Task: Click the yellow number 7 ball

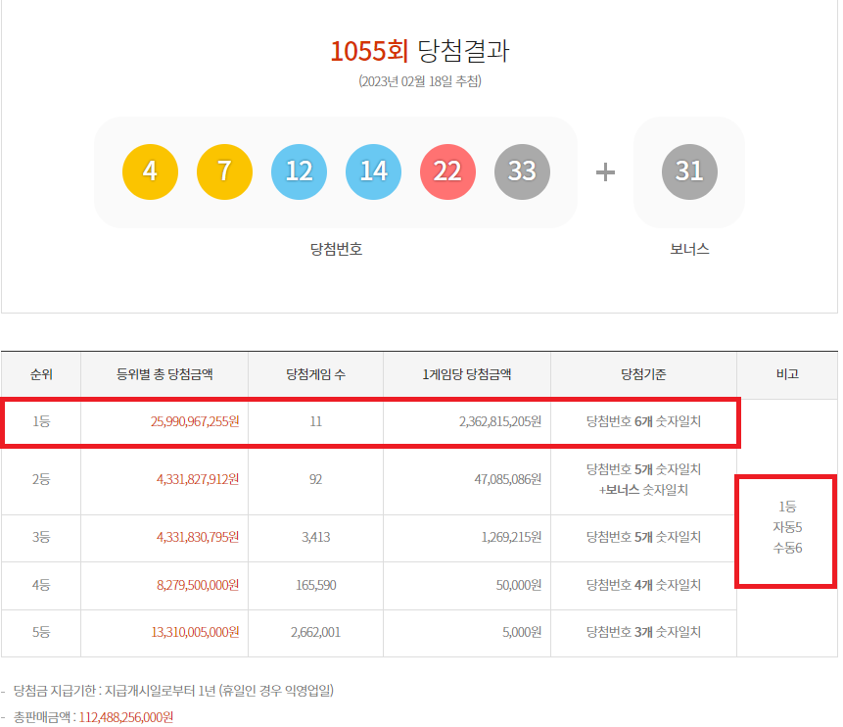Action: (x=225, y=171)
